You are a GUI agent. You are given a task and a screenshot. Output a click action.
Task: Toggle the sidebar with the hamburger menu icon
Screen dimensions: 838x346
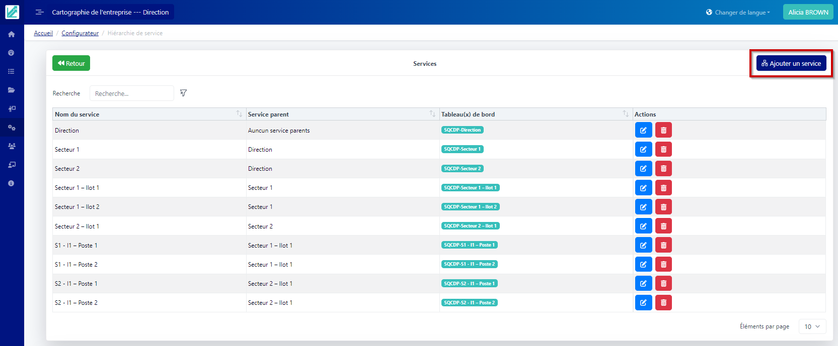(x=39, y=12)
